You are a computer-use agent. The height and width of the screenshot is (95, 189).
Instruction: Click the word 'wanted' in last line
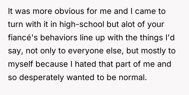tap(80, 77)
